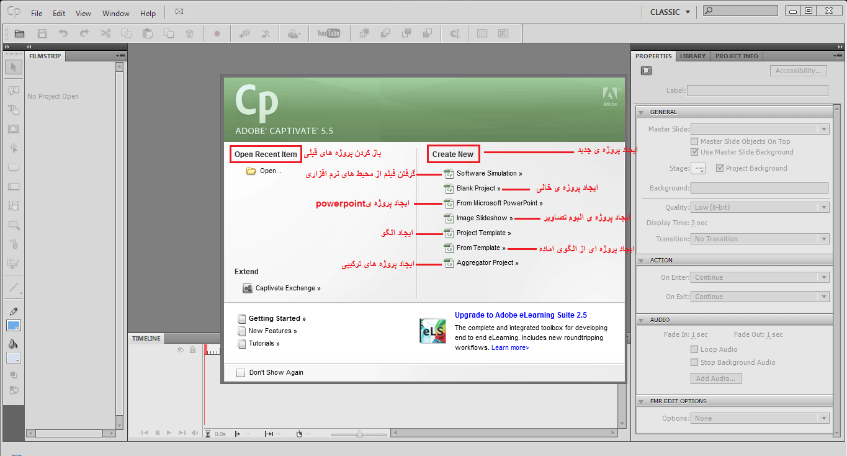847x456 pixels.
Task: Click the envelope icon beside Help menu
Action: coord(179,12)
